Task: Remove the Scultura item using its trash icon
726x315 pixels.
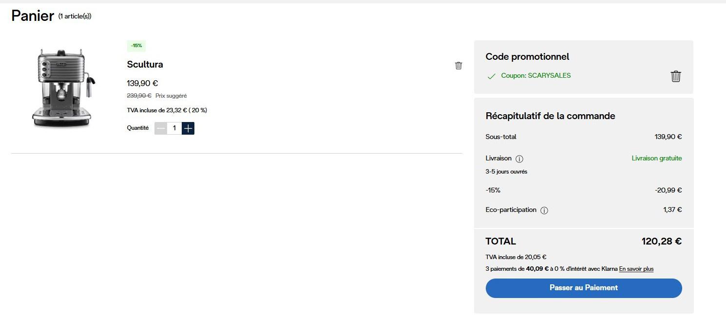Action: (x=459, y=66)
